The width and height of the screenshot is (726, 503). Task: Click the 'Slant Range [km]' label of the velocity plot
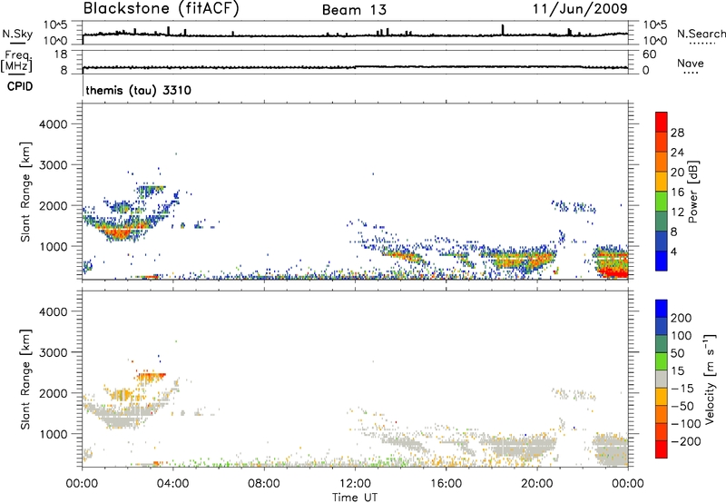click(25, 380)
